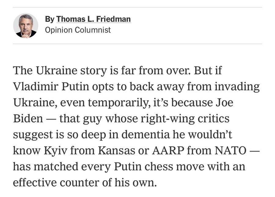Click Thomas L. Friedman's author photo

26,26
